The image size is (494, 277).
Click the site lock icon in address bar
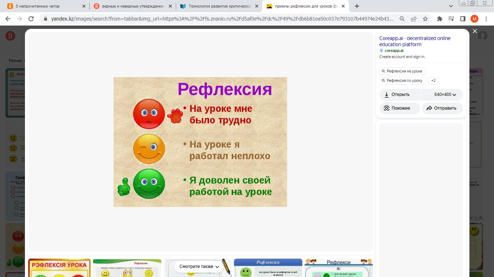(46, 19)
